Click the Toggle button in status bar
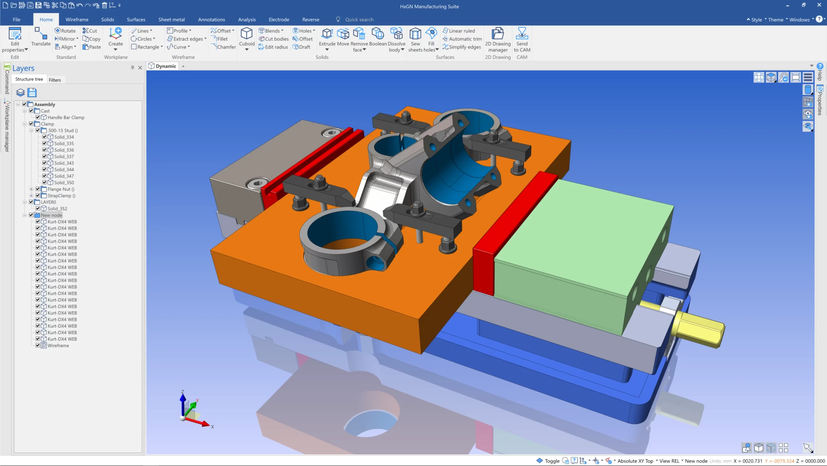Viewport: 827px width, 466px height. click(548, 461)
